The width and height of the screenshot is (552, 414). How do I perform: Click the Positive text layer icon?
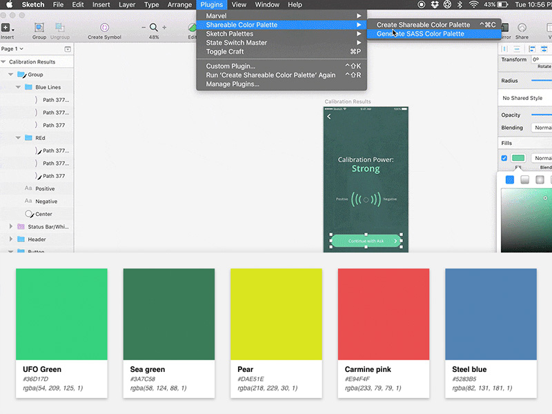pos(28,188)
